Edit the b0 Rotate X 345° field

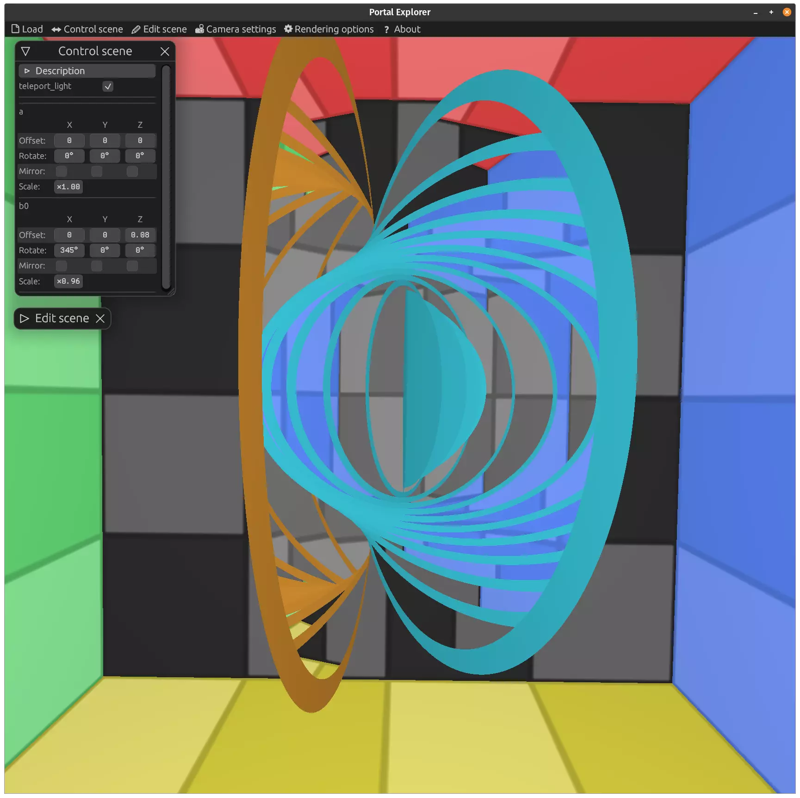tap(69, 250)
